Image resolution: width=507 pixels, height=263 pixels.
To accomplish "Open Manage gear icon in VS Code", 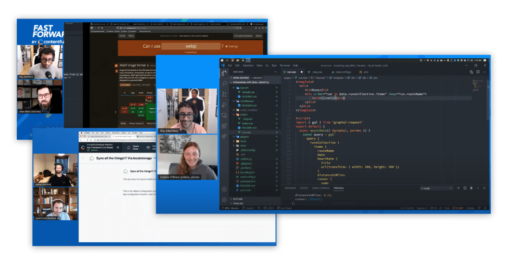I will (224, 200).
